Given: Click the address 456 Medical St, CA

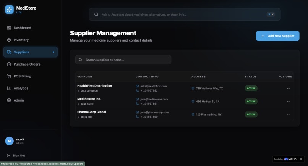Looking at the screenshot, I should [207, 101].
